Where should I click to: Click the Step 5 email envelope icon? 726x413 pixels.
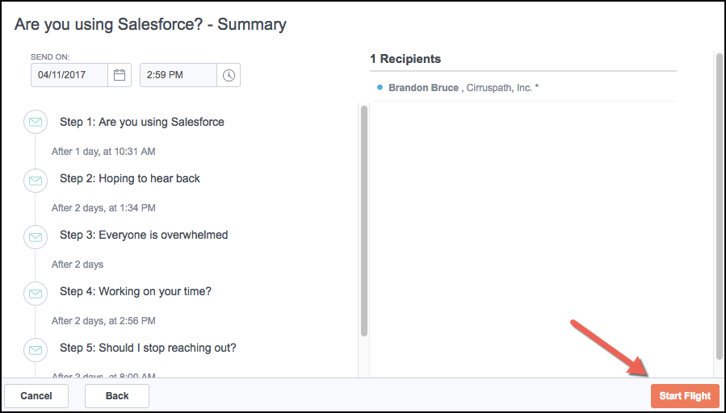point(36,350)
